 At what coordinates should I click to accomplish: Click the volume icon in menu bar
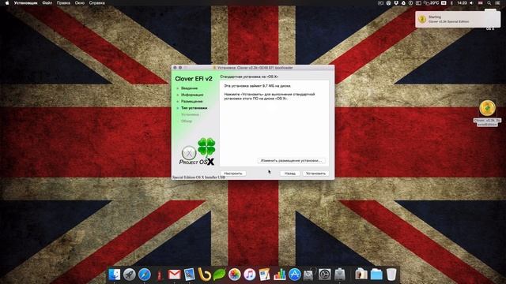[471, 3]
